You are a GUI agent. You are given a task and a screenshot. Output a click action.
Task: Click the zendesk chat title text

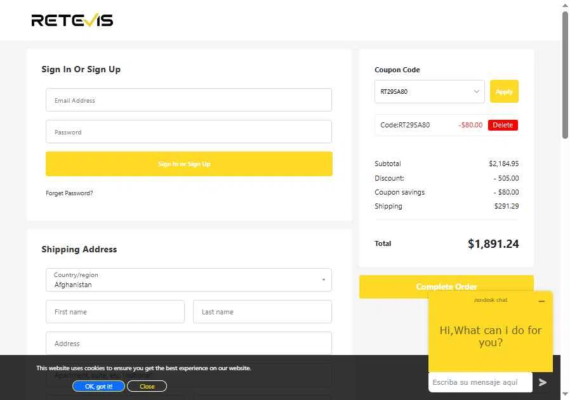pyautogui.click(x=491, y=300)
